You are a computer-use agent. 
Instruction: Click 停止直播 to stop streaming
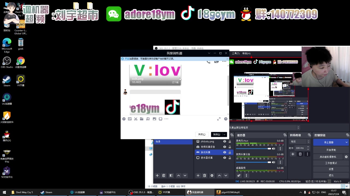tap(329, 142)
